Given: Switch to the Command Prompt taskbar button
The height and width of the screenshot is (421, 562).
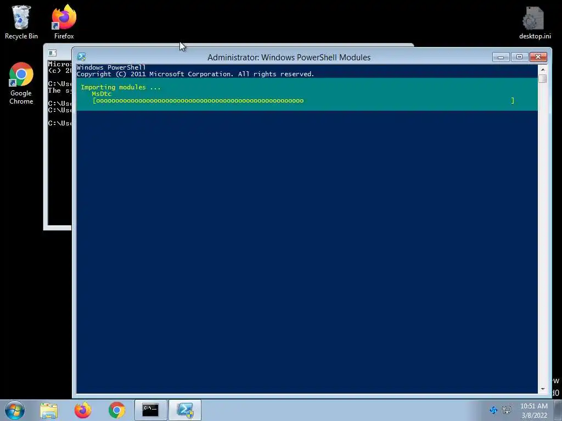Looking at the screenshot, I should point(150,410).
